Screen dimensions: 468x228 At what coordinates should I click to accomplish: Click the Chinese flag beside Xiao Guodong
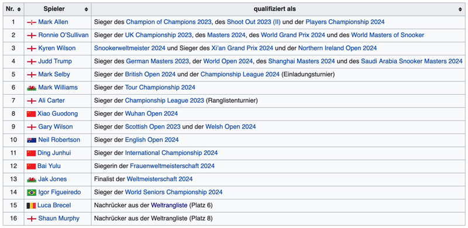[x=31, y=113]
